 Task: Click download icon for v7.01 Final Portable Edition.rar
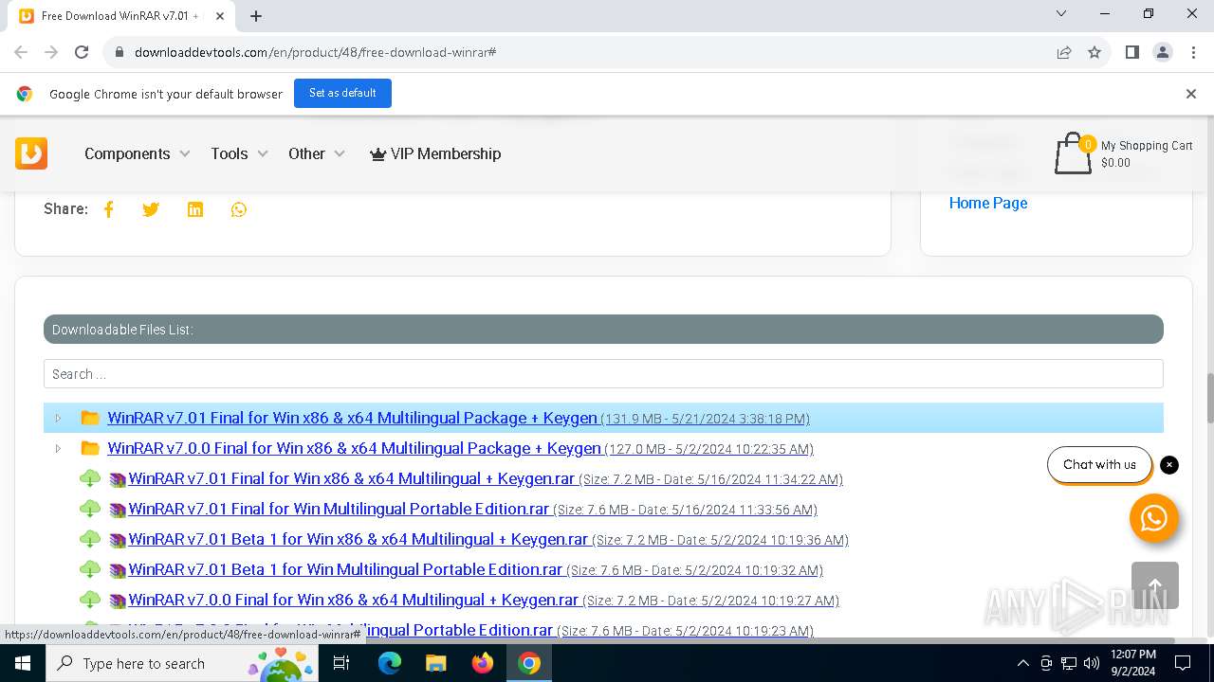(x=90, y=509)
